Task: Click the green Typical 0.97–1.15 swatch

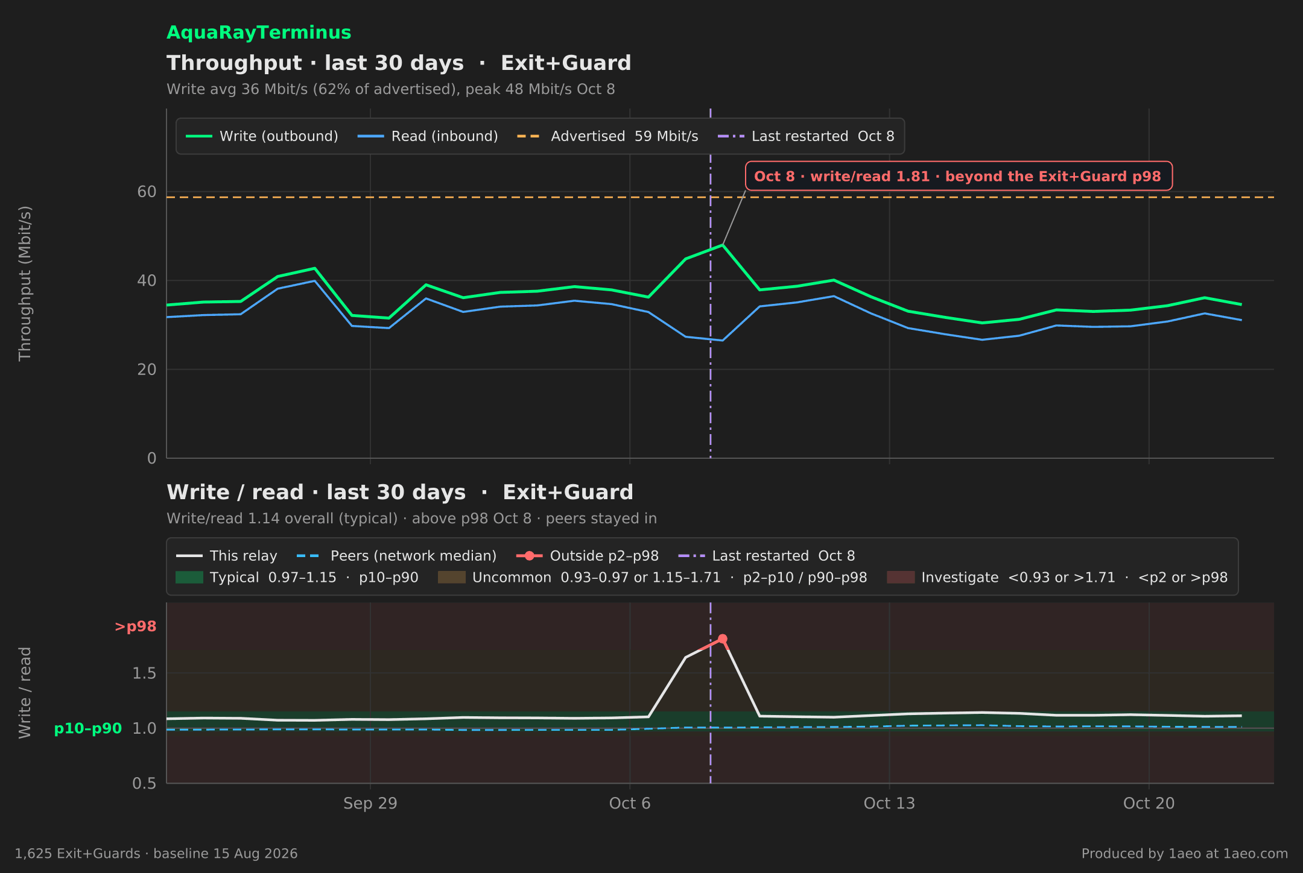Action: click(189, 578)
